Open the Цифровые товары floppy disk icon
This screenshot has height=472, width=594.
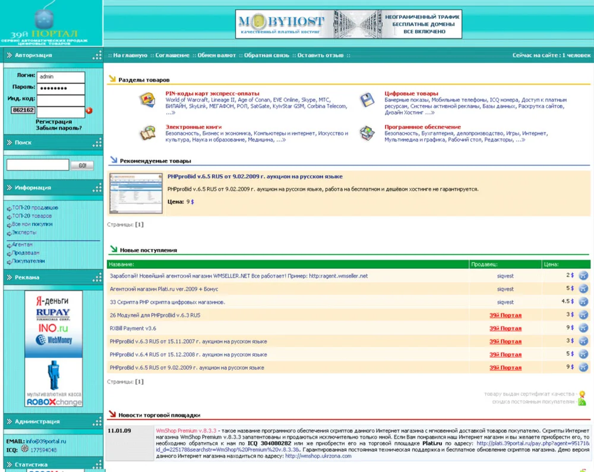click(x=367, y=100)
